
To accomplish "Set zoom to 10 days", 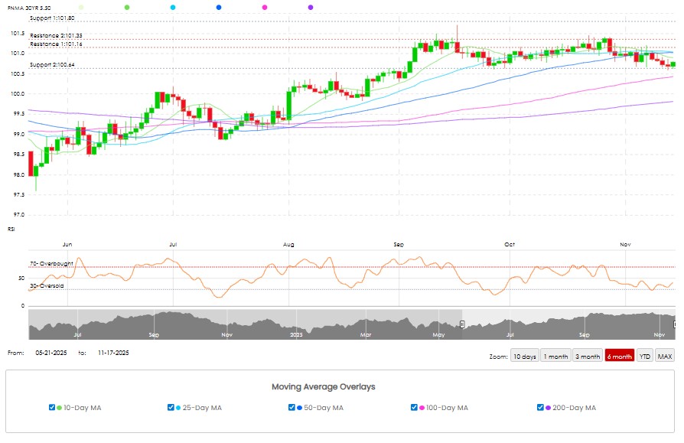I will (525, 357).
